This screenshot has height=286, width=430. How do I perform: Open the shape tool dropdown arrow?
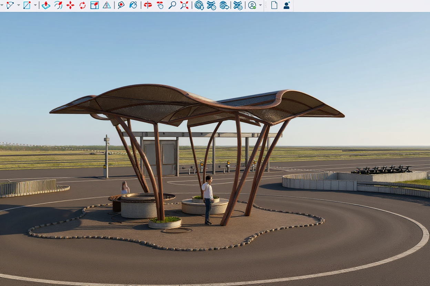pyautogui.click(x=35, y=5)
